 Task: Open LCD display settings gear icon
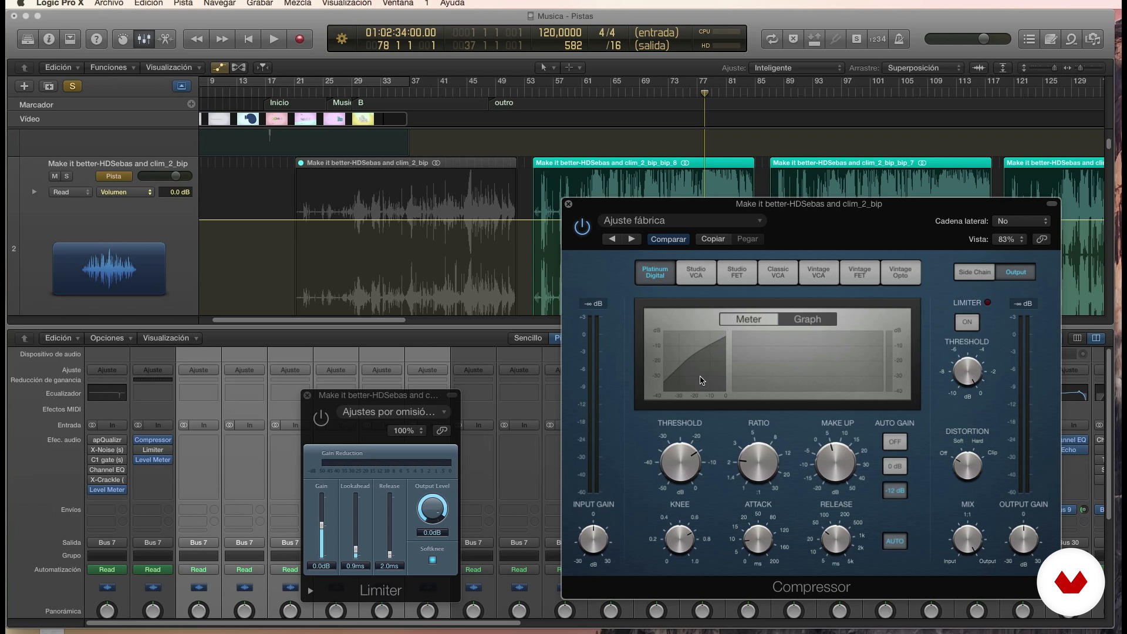(342, 39)
